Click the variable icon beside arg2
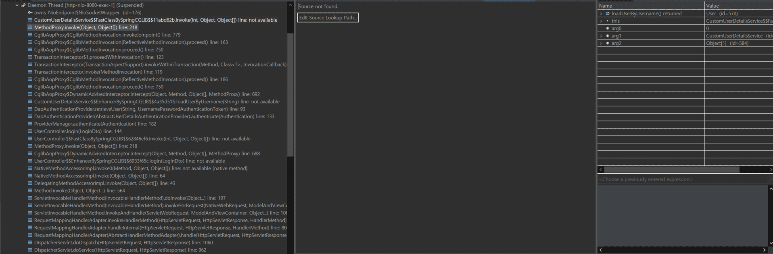This screenshot has width=773, height=254. 608,43
